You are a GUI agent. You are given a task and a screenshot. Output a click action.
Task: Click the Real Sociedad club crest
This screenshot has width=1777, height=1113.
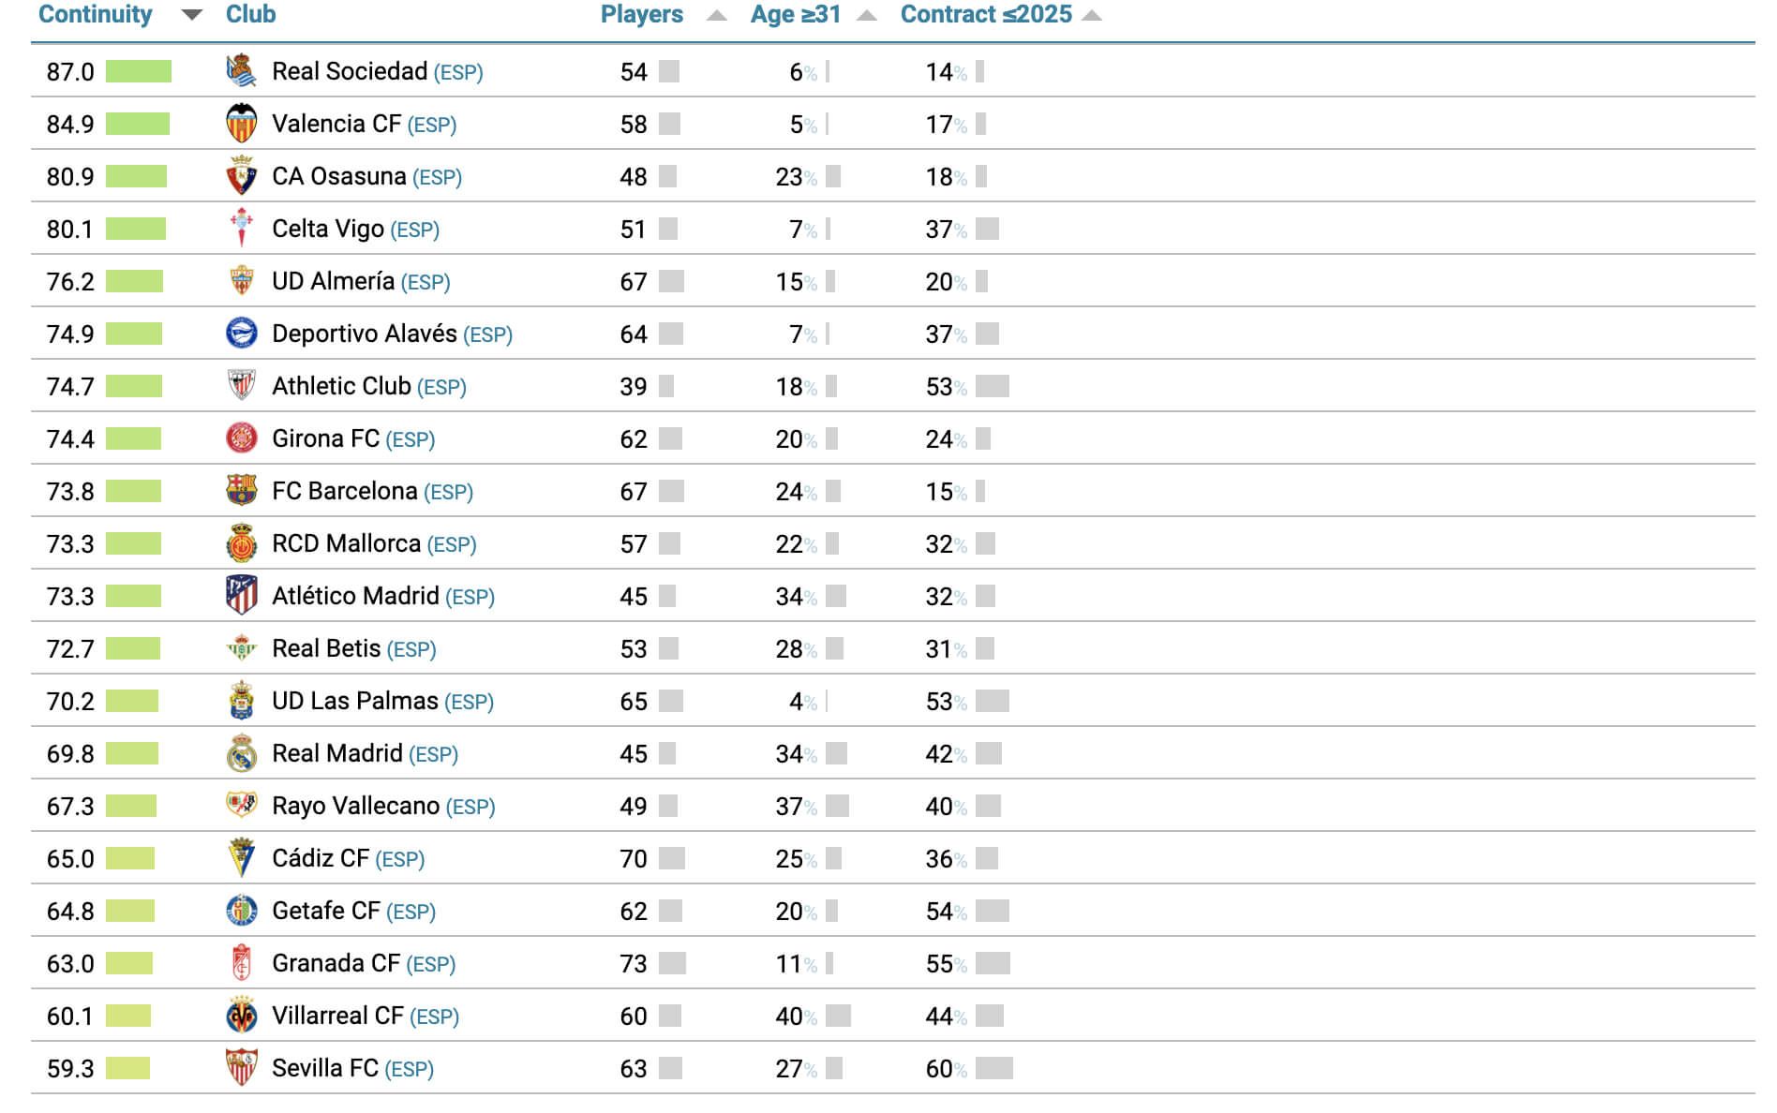242,70
